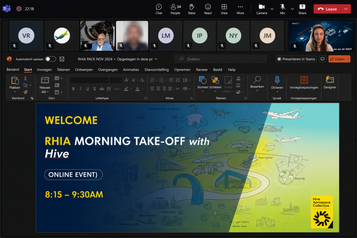Image resolution: width=357 pixels, height=238 pixels.
Task: Open the Schikken arrange menu
Action: coord(215,84)
